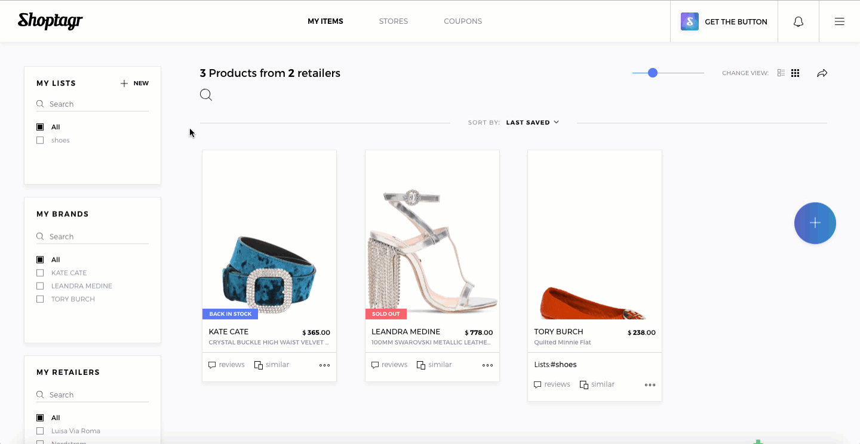Screen dimensions: 860x444
Task: Click the $365.00 price
Action: pyautogui.click(x=316, y=333)
